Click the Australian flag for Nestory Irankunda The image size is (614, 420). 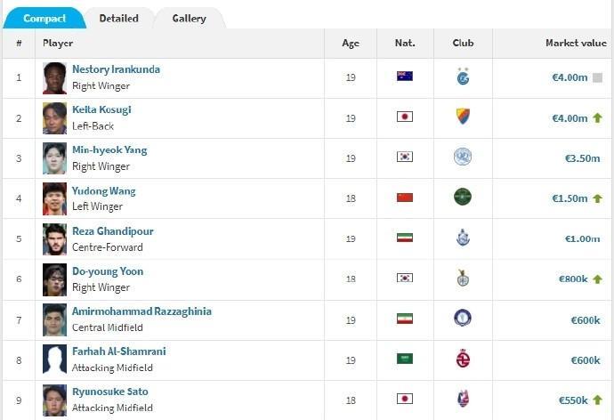(405, 76)
